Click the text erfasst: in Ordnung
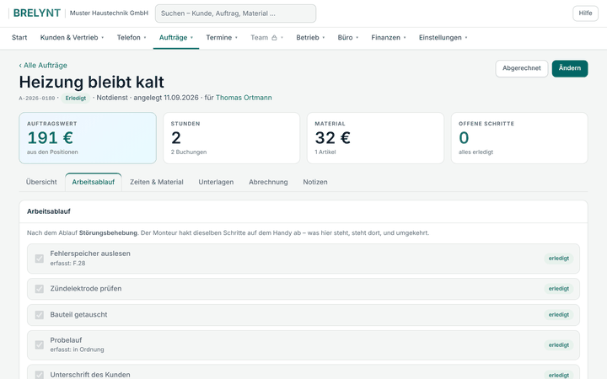 pyautogui.click(x=77, y=350)
